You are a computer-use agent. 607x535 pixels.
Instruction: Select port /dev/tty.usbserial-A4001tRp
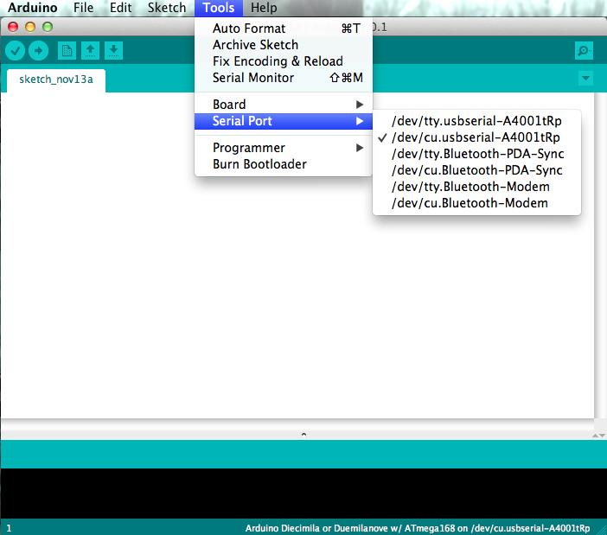coord(476,121)
